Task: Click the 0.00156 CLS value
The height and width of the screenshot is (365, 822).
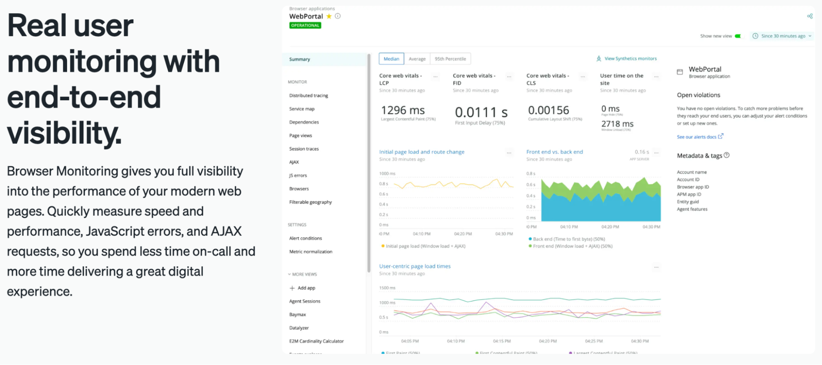Action: [x=549, y=110]
